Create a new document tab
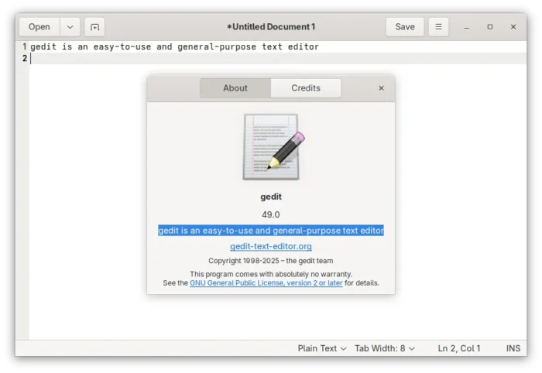This screenshot has width=542, height=373. (x=94, y=27)
